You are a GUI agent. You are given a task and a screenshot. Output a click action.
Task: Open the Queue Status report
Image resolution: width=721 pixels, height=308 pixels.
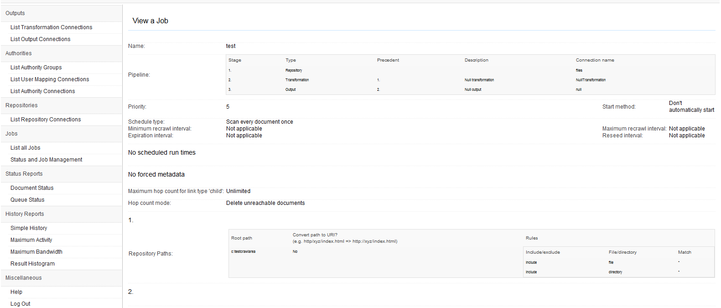coord(27,200)
